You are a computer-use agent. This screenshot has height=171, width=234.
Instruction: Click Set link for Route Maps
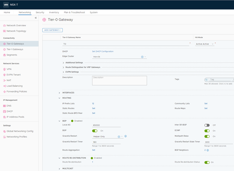coord(206,108)
